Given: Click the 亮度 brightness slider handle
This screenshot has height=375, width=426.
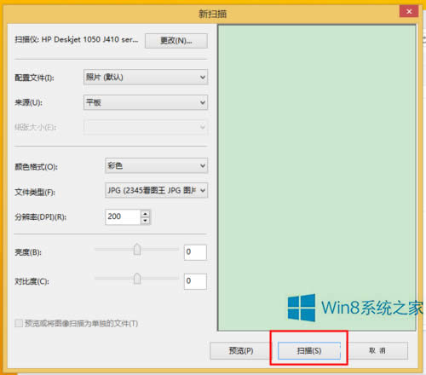Looking at the screenshot, I should click(137, 250).
